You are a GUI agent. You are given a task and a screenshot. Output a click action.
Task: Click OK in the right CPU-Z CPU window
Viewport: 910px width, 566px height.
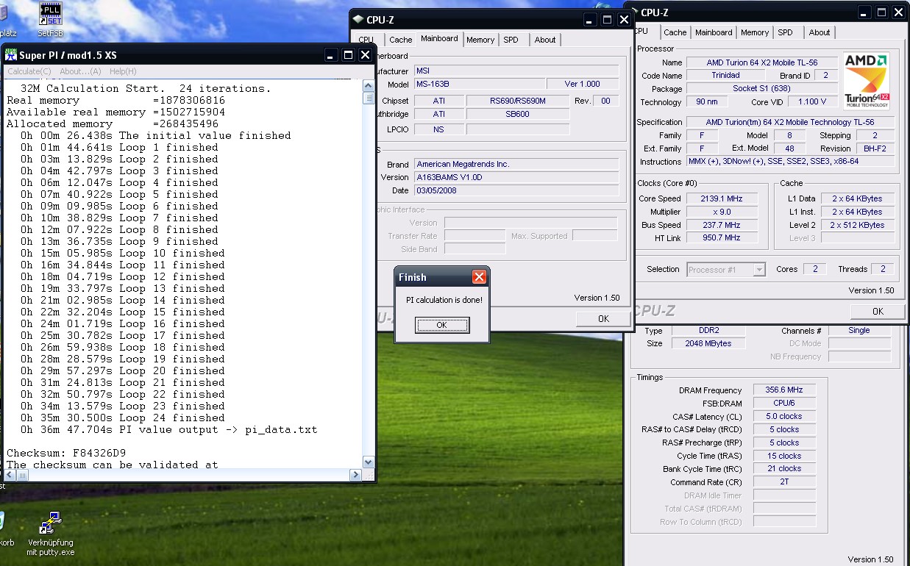point(878,311)
